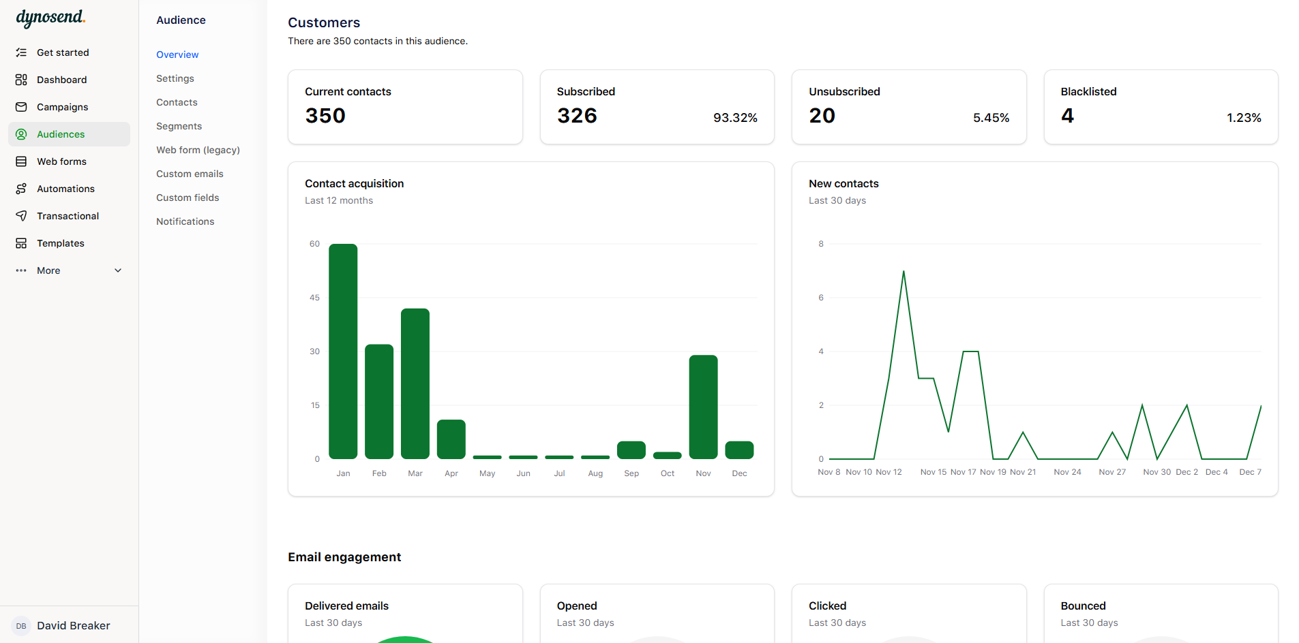Click the Get started checklist icon
This screenshot has width=1299, height=643.
(x=21, y=52)
